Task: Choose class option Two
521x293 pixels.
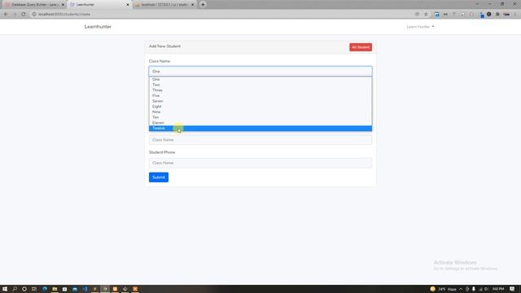Action: pos(260,85)
